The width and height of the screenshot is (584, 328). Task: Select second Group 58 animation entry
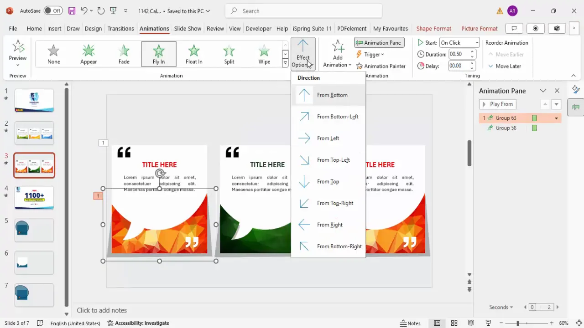(520, 128)
